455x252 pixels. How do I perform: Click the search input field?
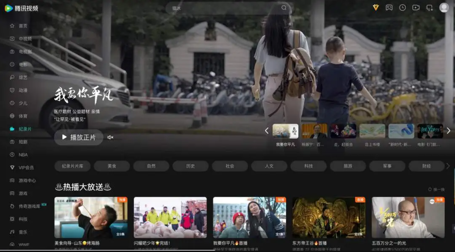223,8
